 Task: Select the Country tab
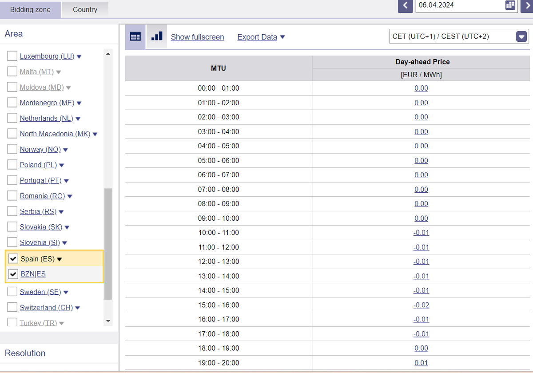[x=85, y=9]
